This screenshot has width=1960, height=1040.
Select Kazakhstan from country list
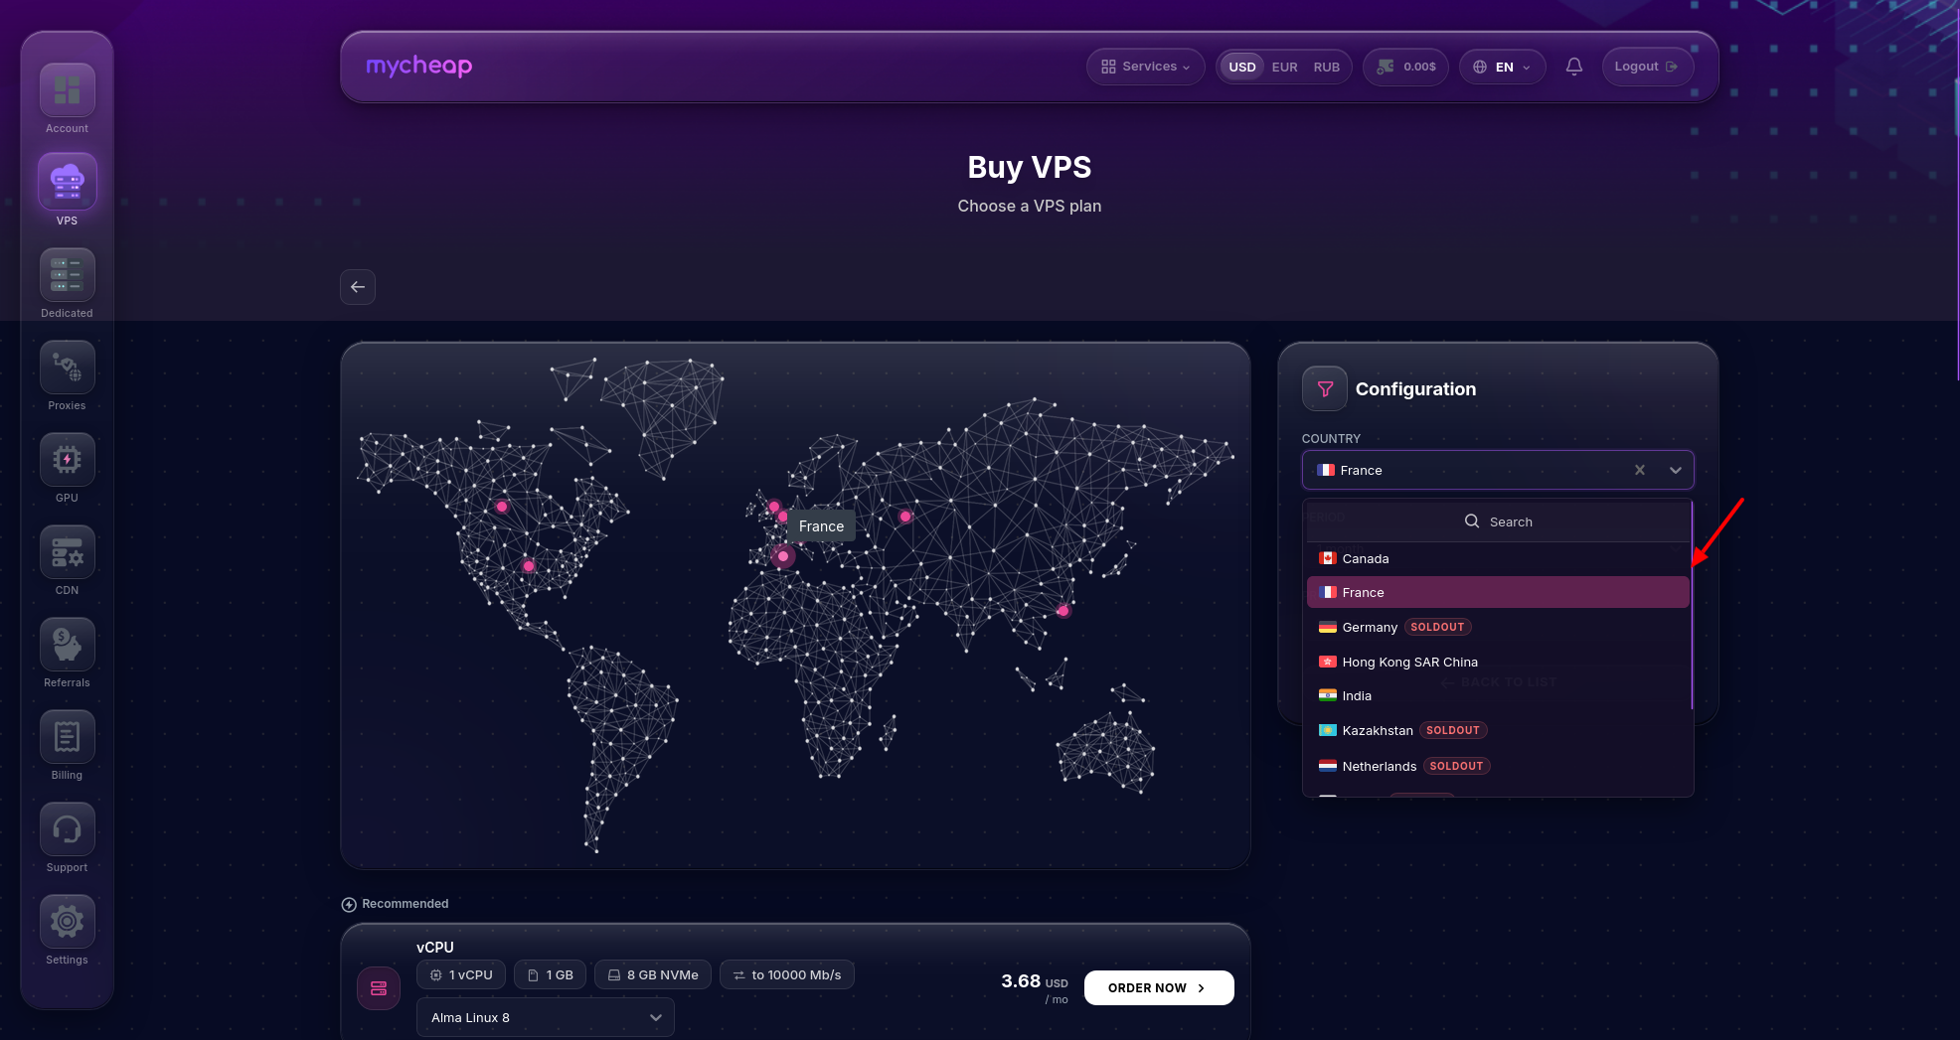[1498, 730]
